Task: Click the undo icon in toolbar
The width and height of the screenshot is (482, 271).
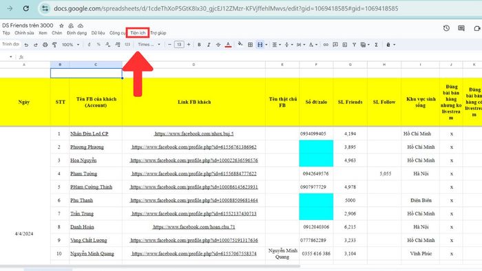Action: [26, 45]
